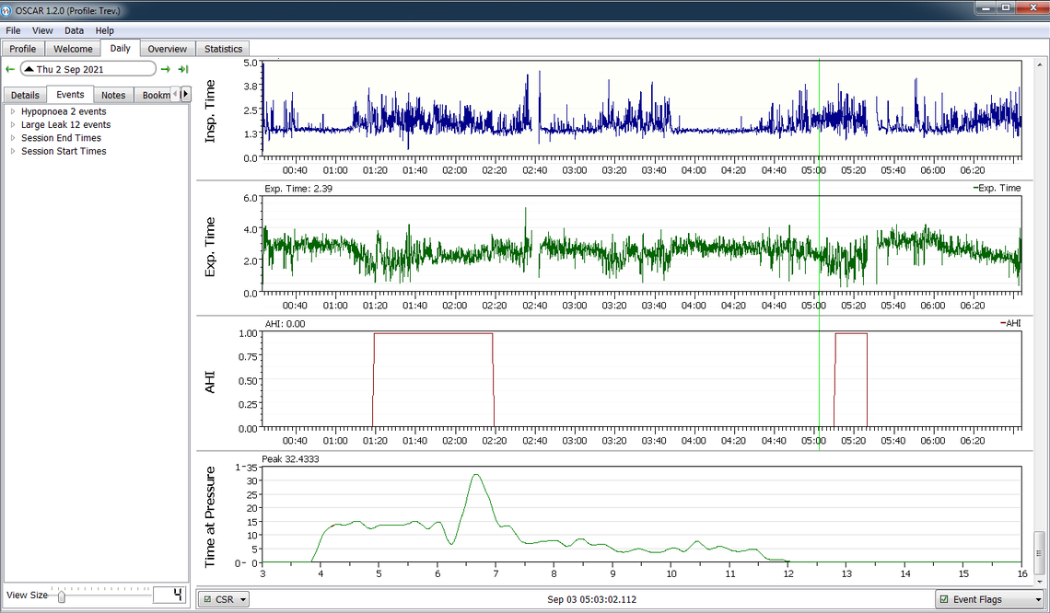Open the File menu

(13, 30)
